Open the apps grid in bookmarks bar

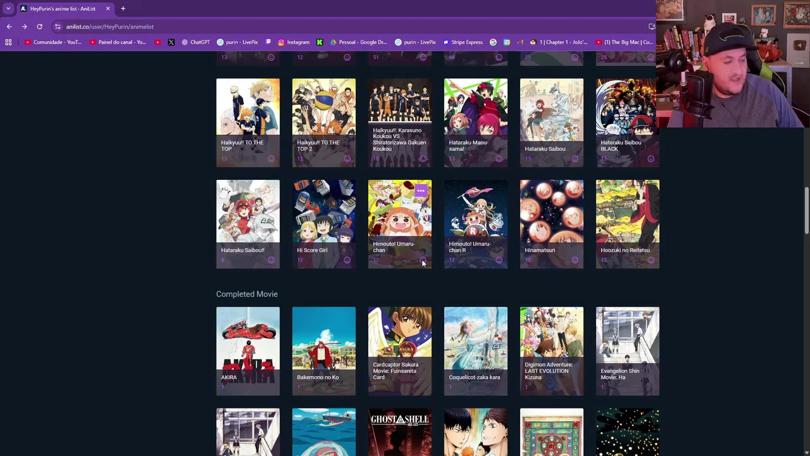[8, 42]
